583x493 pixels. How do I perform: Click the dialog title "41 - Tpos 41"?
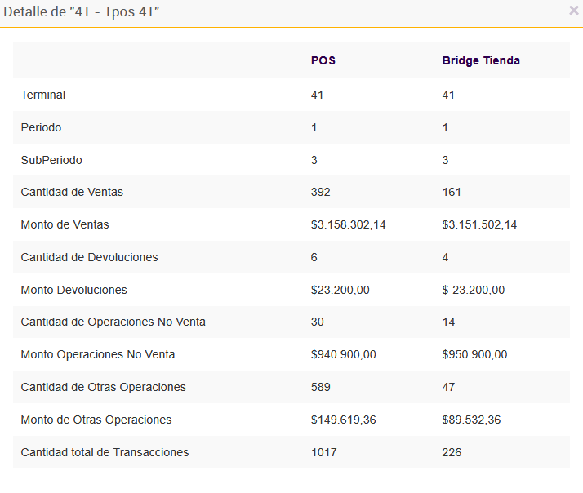click(80, 12)
